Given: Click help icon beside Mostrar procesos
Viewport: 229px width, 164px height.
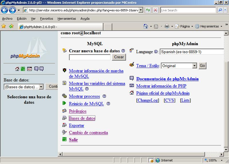Looking at the screenshot, I should coord(104,96).
